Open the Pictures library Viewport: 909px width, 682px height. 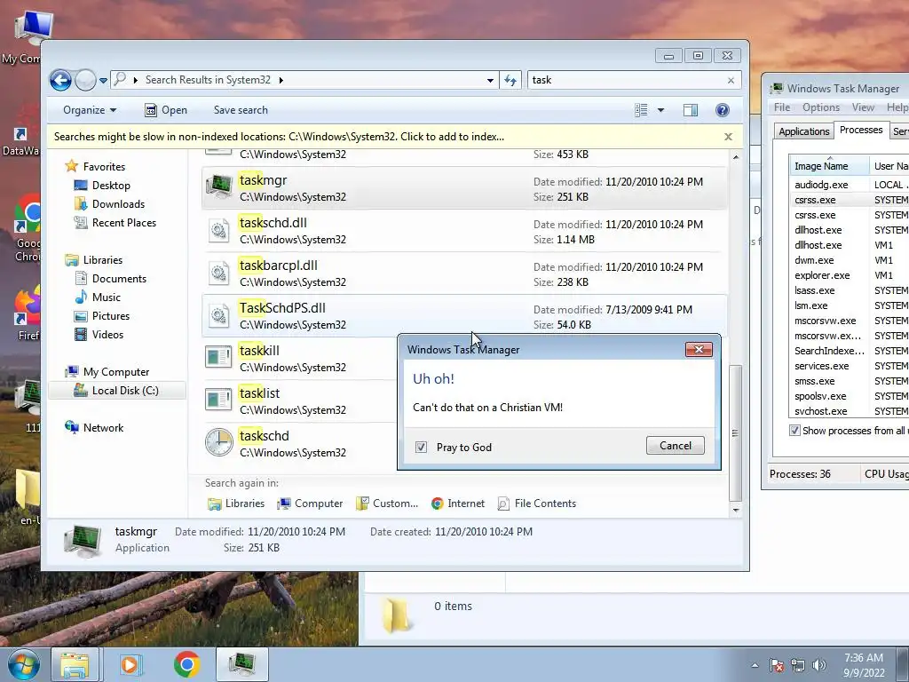pyautogui.click(x=102, y=316)
